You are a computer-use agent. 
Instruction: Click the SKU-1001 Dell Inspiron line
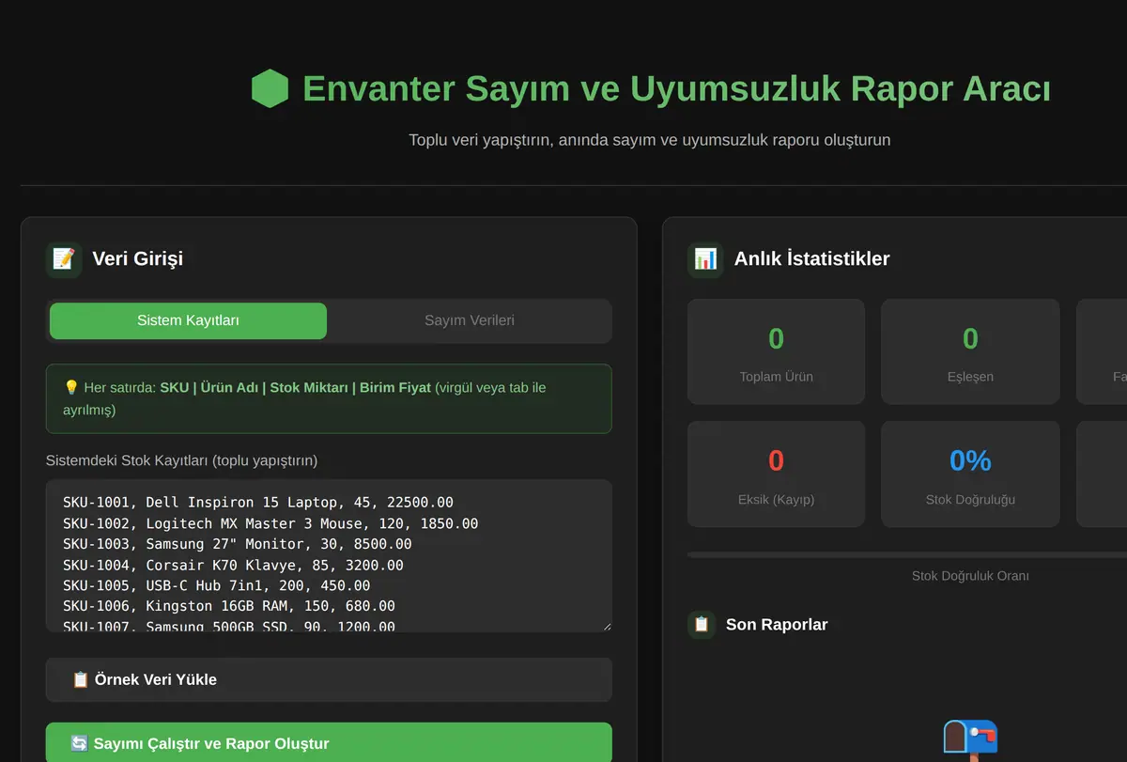point(258,503)
